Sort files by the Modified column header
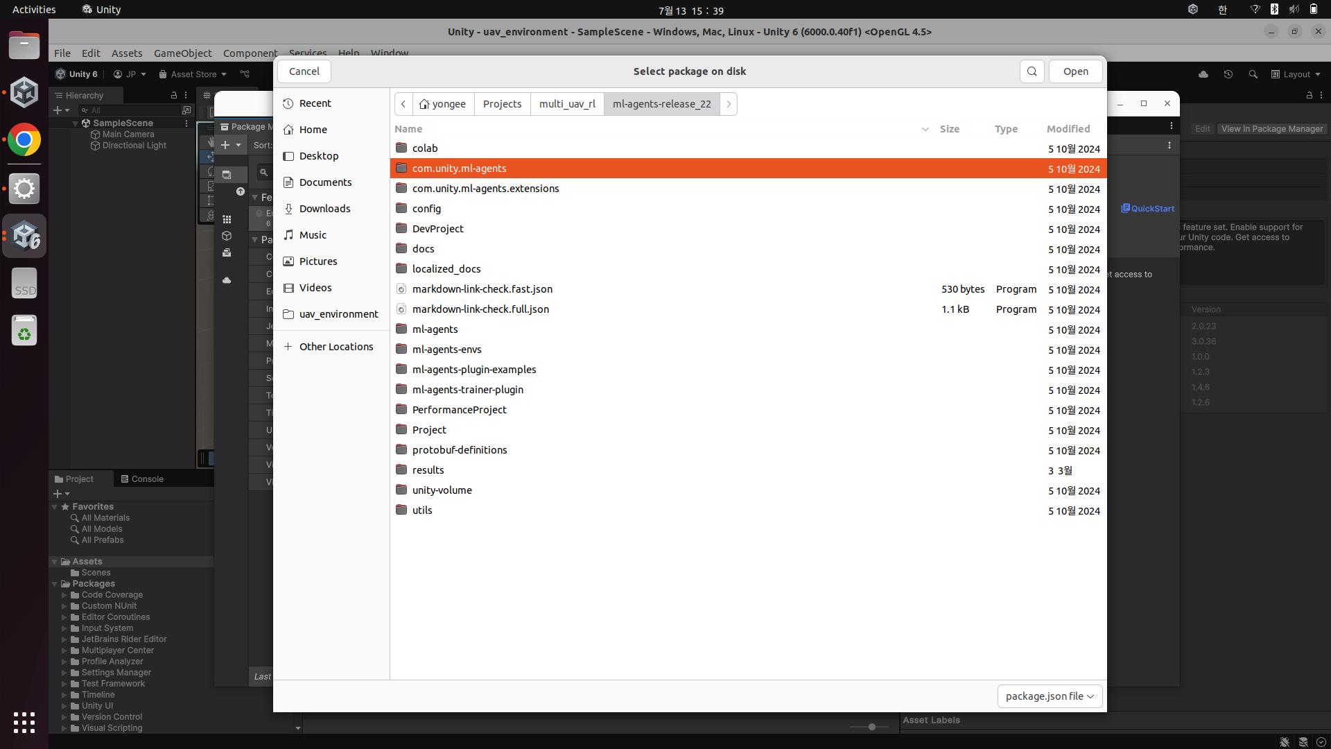This screenshot has height=749, width=1331. pyautogui.click(x=1068, y=129)
